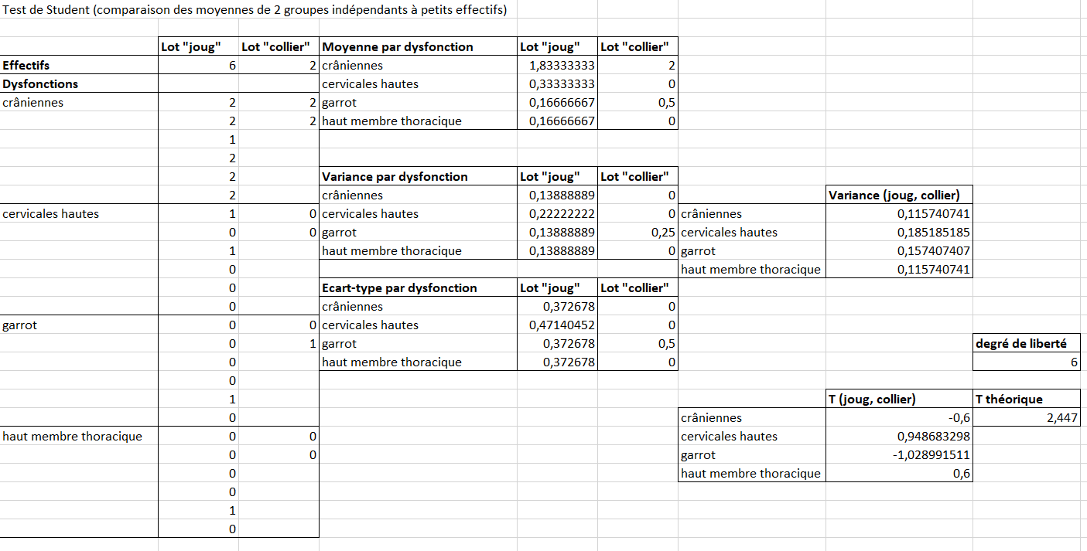Click the 'Ecart-type par dysfonction' header cell
The image size is (1087, 551).
click(x=418, y=288)
